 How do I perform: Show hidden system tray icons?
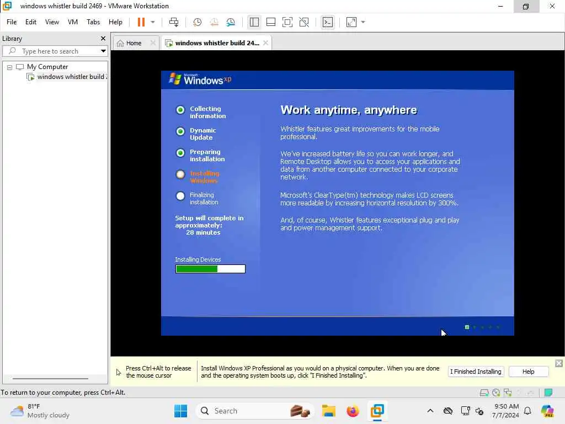coord(430,411)
